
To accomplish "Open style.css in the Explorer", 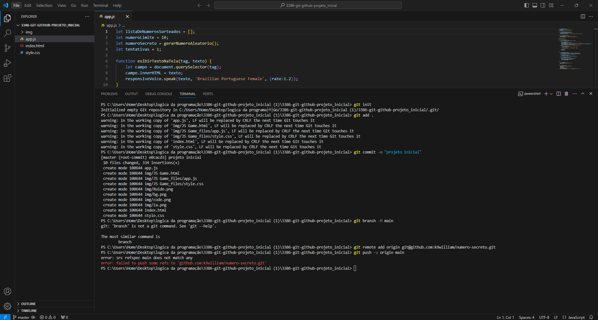I will coord(55,53).
